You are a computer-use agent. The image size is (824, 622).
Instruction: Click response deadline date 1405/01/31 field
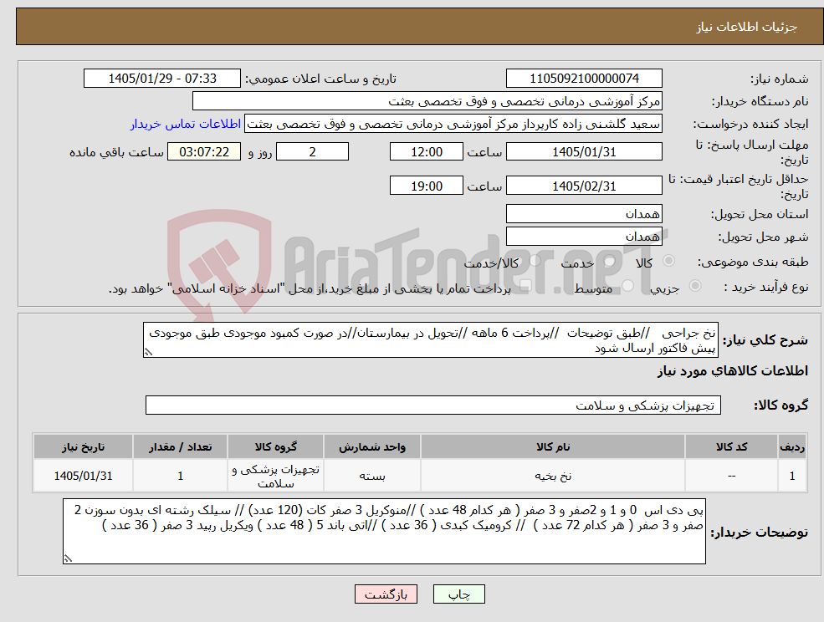point(584,152)
